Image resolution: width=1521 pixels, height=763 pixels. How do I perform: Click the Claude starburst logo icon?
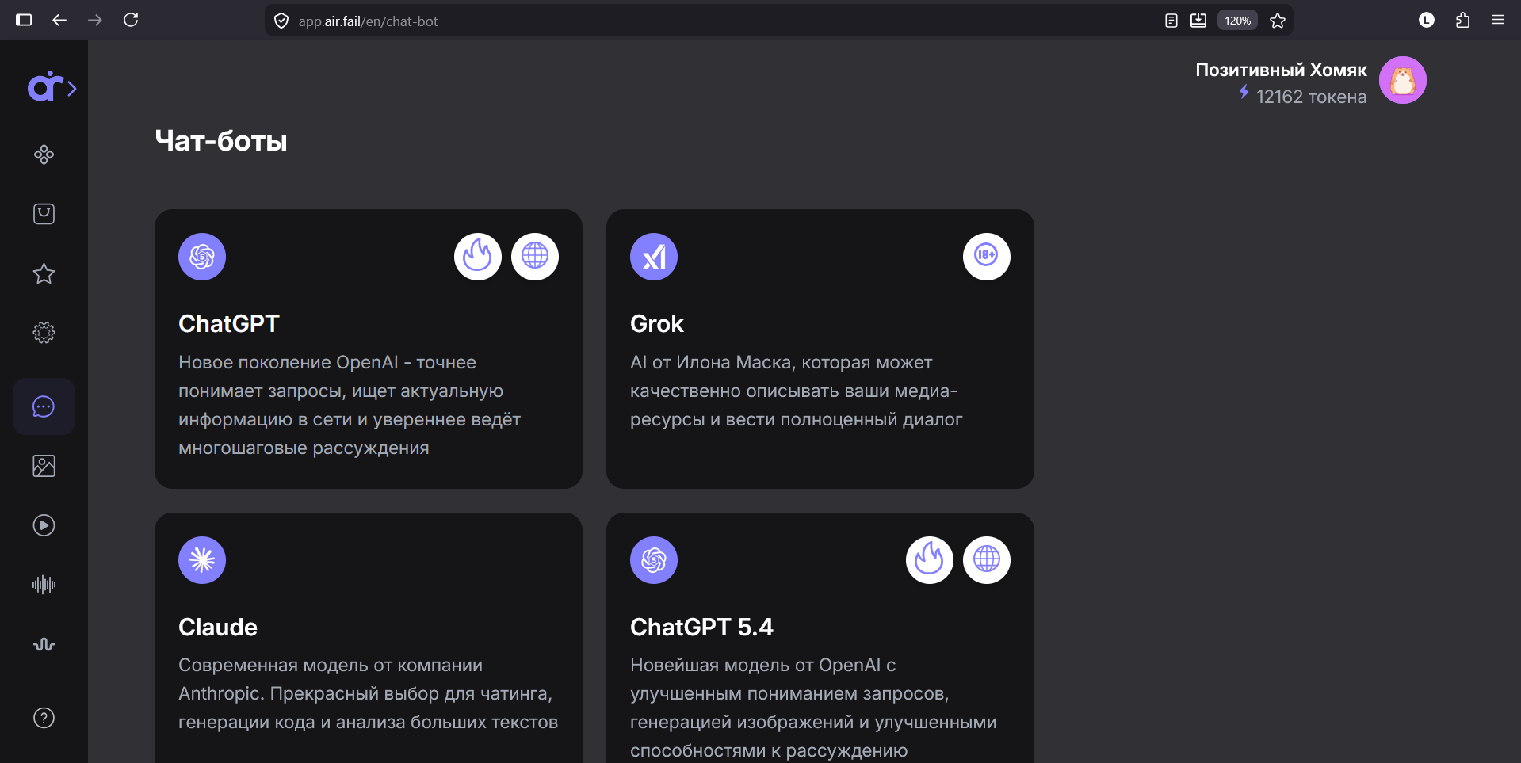point(202,560)
